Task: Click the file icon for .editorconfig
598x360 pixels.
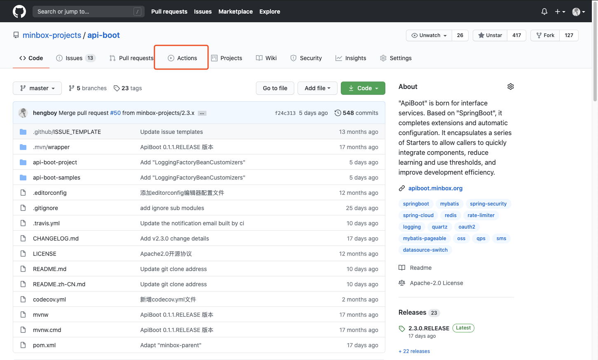Action: pos(23,193)
